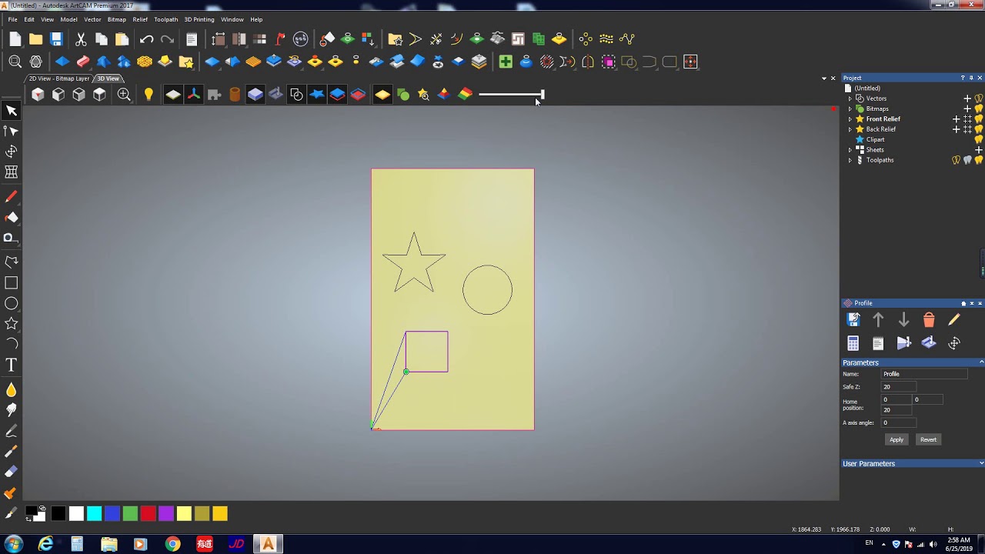Open the toolpath calculator in the Profile panel

(x=853, y=343)
